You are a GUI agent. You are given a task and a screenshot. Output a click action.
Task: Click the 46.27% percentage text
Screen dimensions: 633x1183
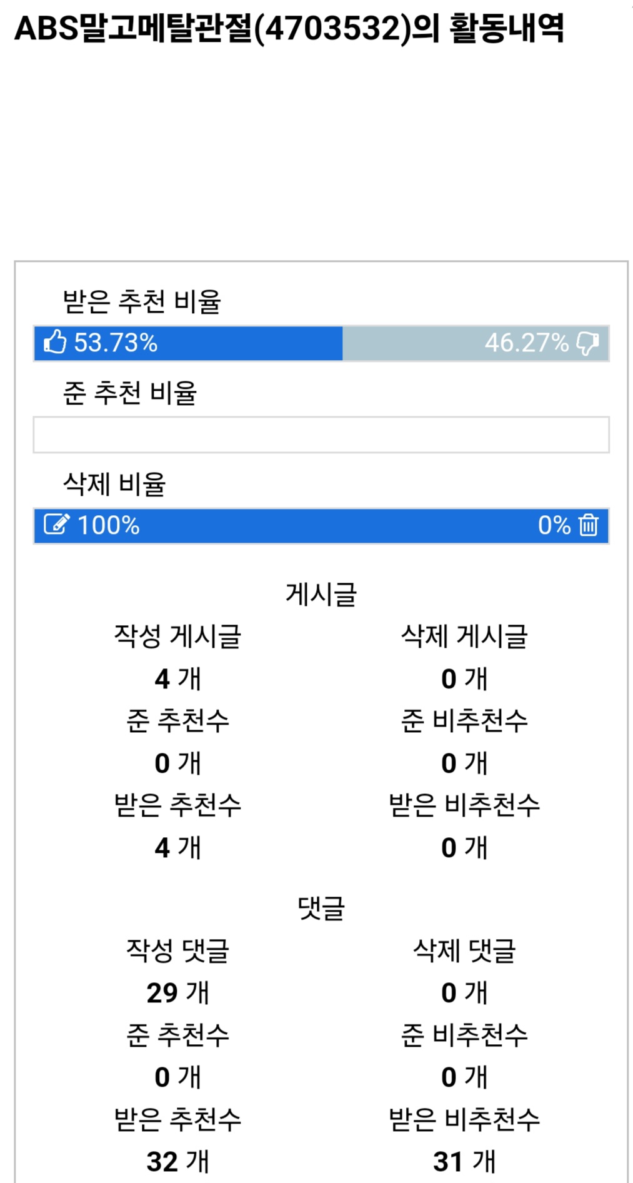click(x=526, y=343)
